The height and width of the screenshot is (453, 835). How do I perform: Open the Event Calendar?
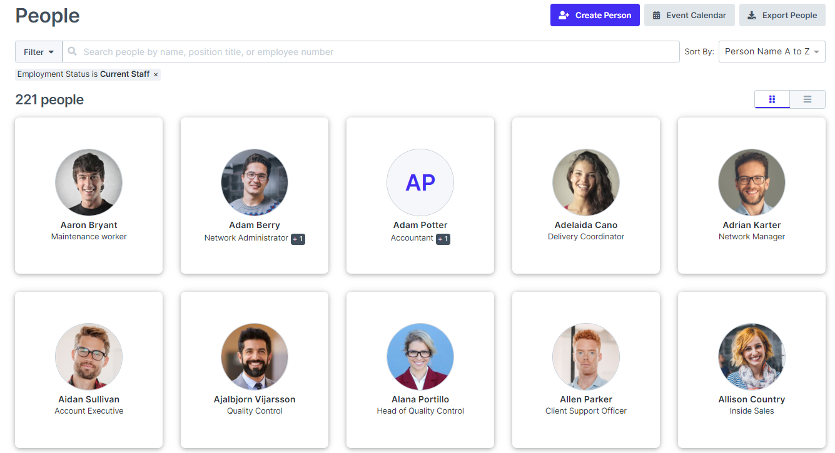689,16
